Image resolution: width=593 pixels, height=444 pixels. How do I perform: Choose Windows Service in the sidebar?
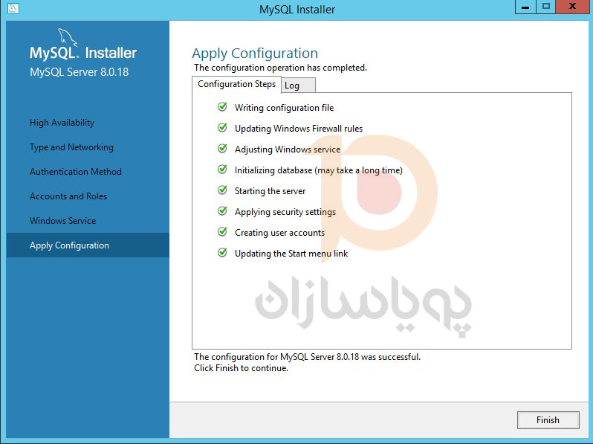pos(62,221)
